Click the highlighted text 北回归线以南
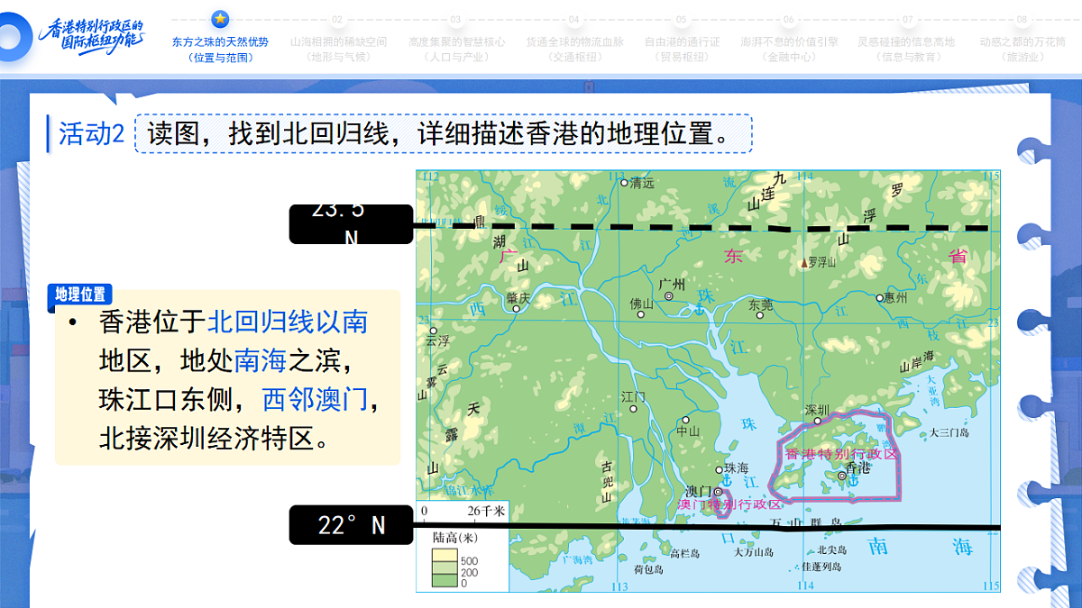This screenshot has width=1082, height=608. pyautogui.click(x=288, y=322)
